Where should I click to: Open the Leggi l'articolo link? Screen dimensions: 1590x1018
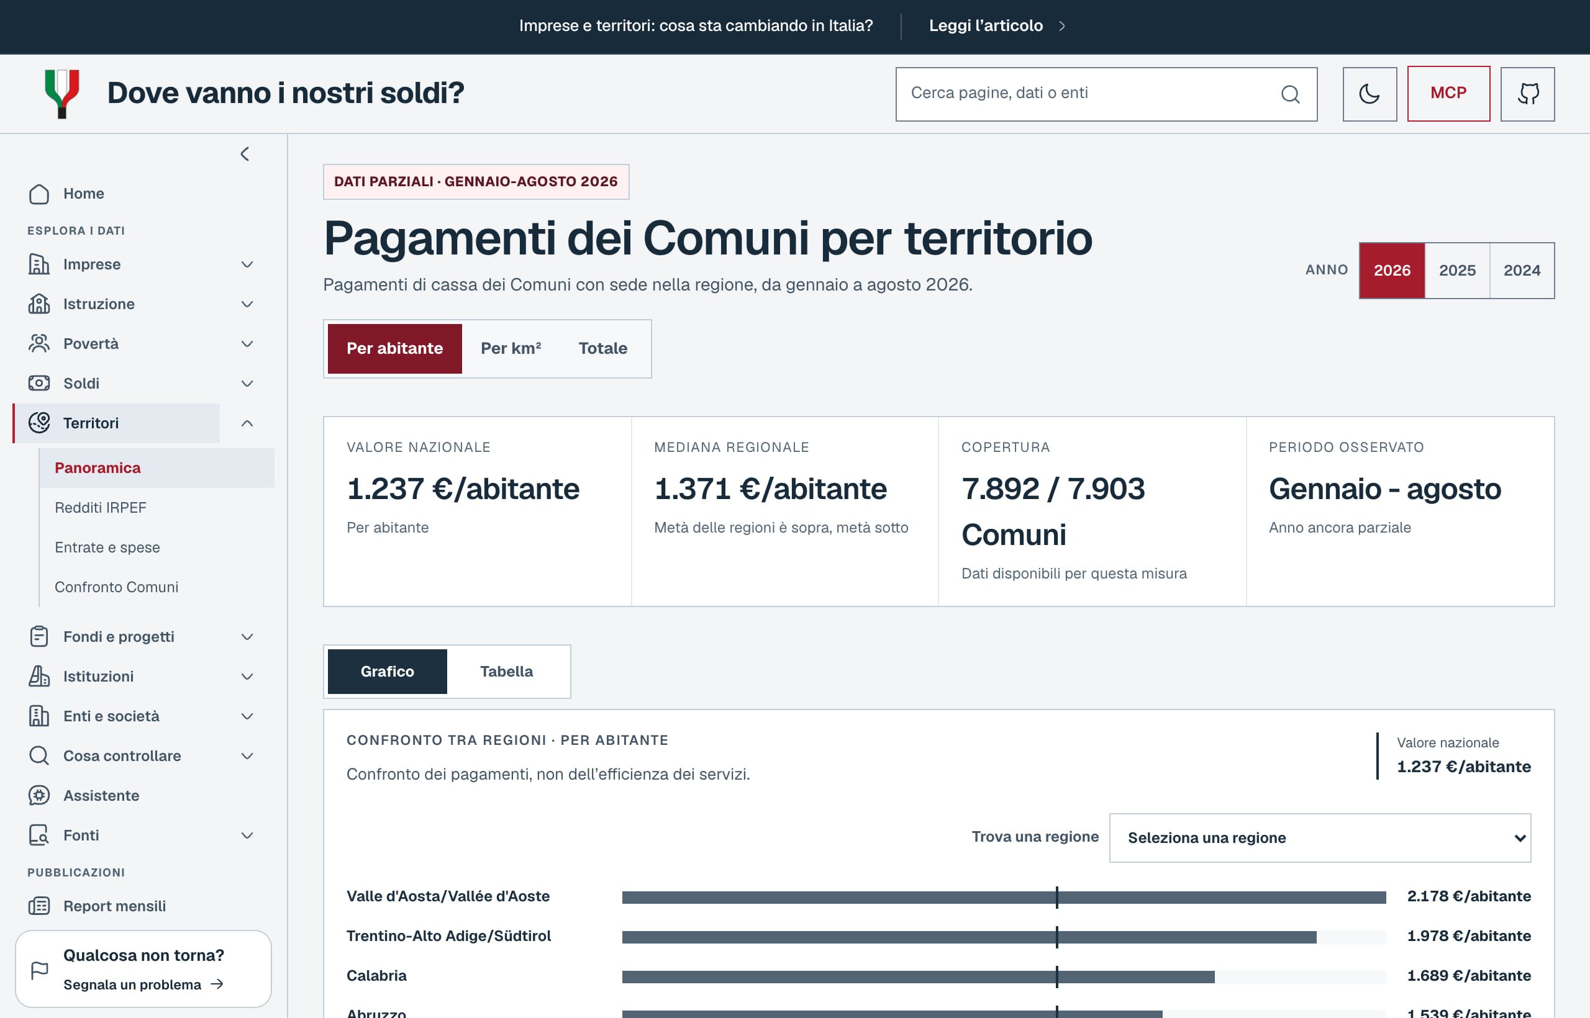click(x=997, y=26)
